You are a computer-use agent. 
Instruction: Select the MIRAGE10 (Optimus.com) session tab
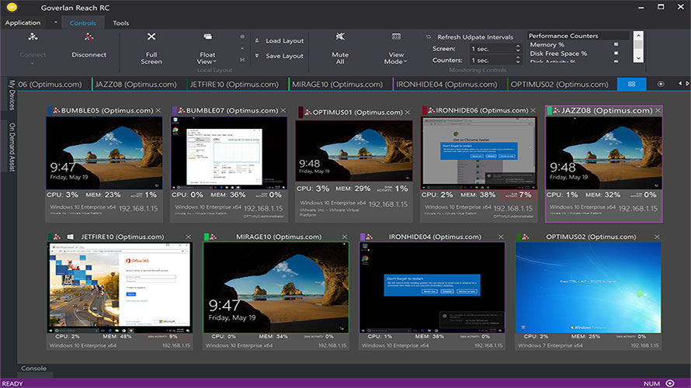(x=338, y=84)
